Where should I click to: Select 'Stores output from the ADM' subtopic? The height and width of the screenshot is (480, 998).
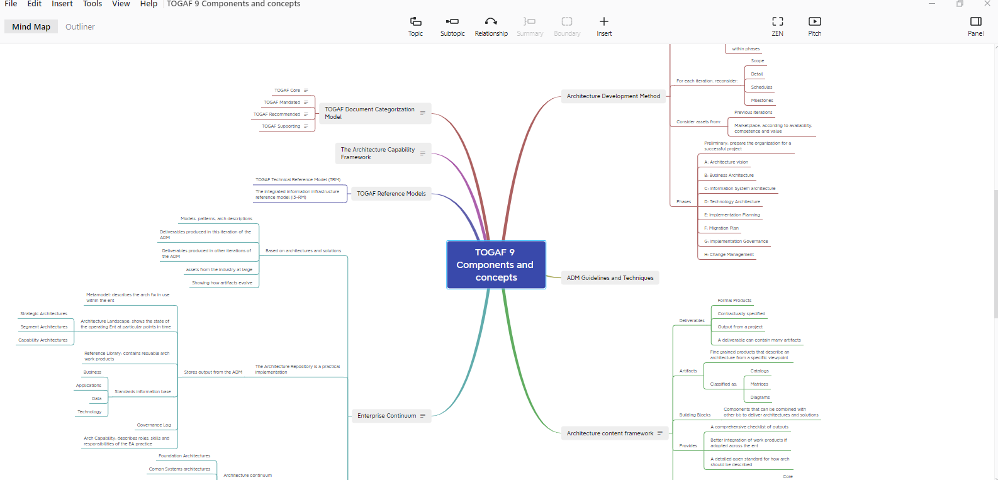pyautogui.click(x=213, y=372)
